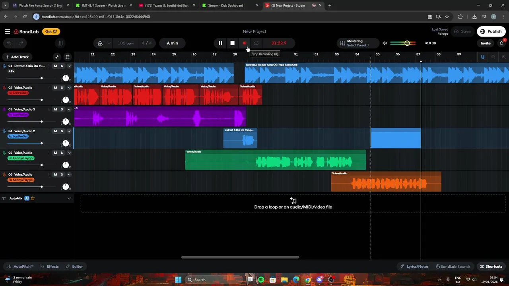Open the A min key selector
This screenshot has height=286, width=509.
[x=172, y=43]
